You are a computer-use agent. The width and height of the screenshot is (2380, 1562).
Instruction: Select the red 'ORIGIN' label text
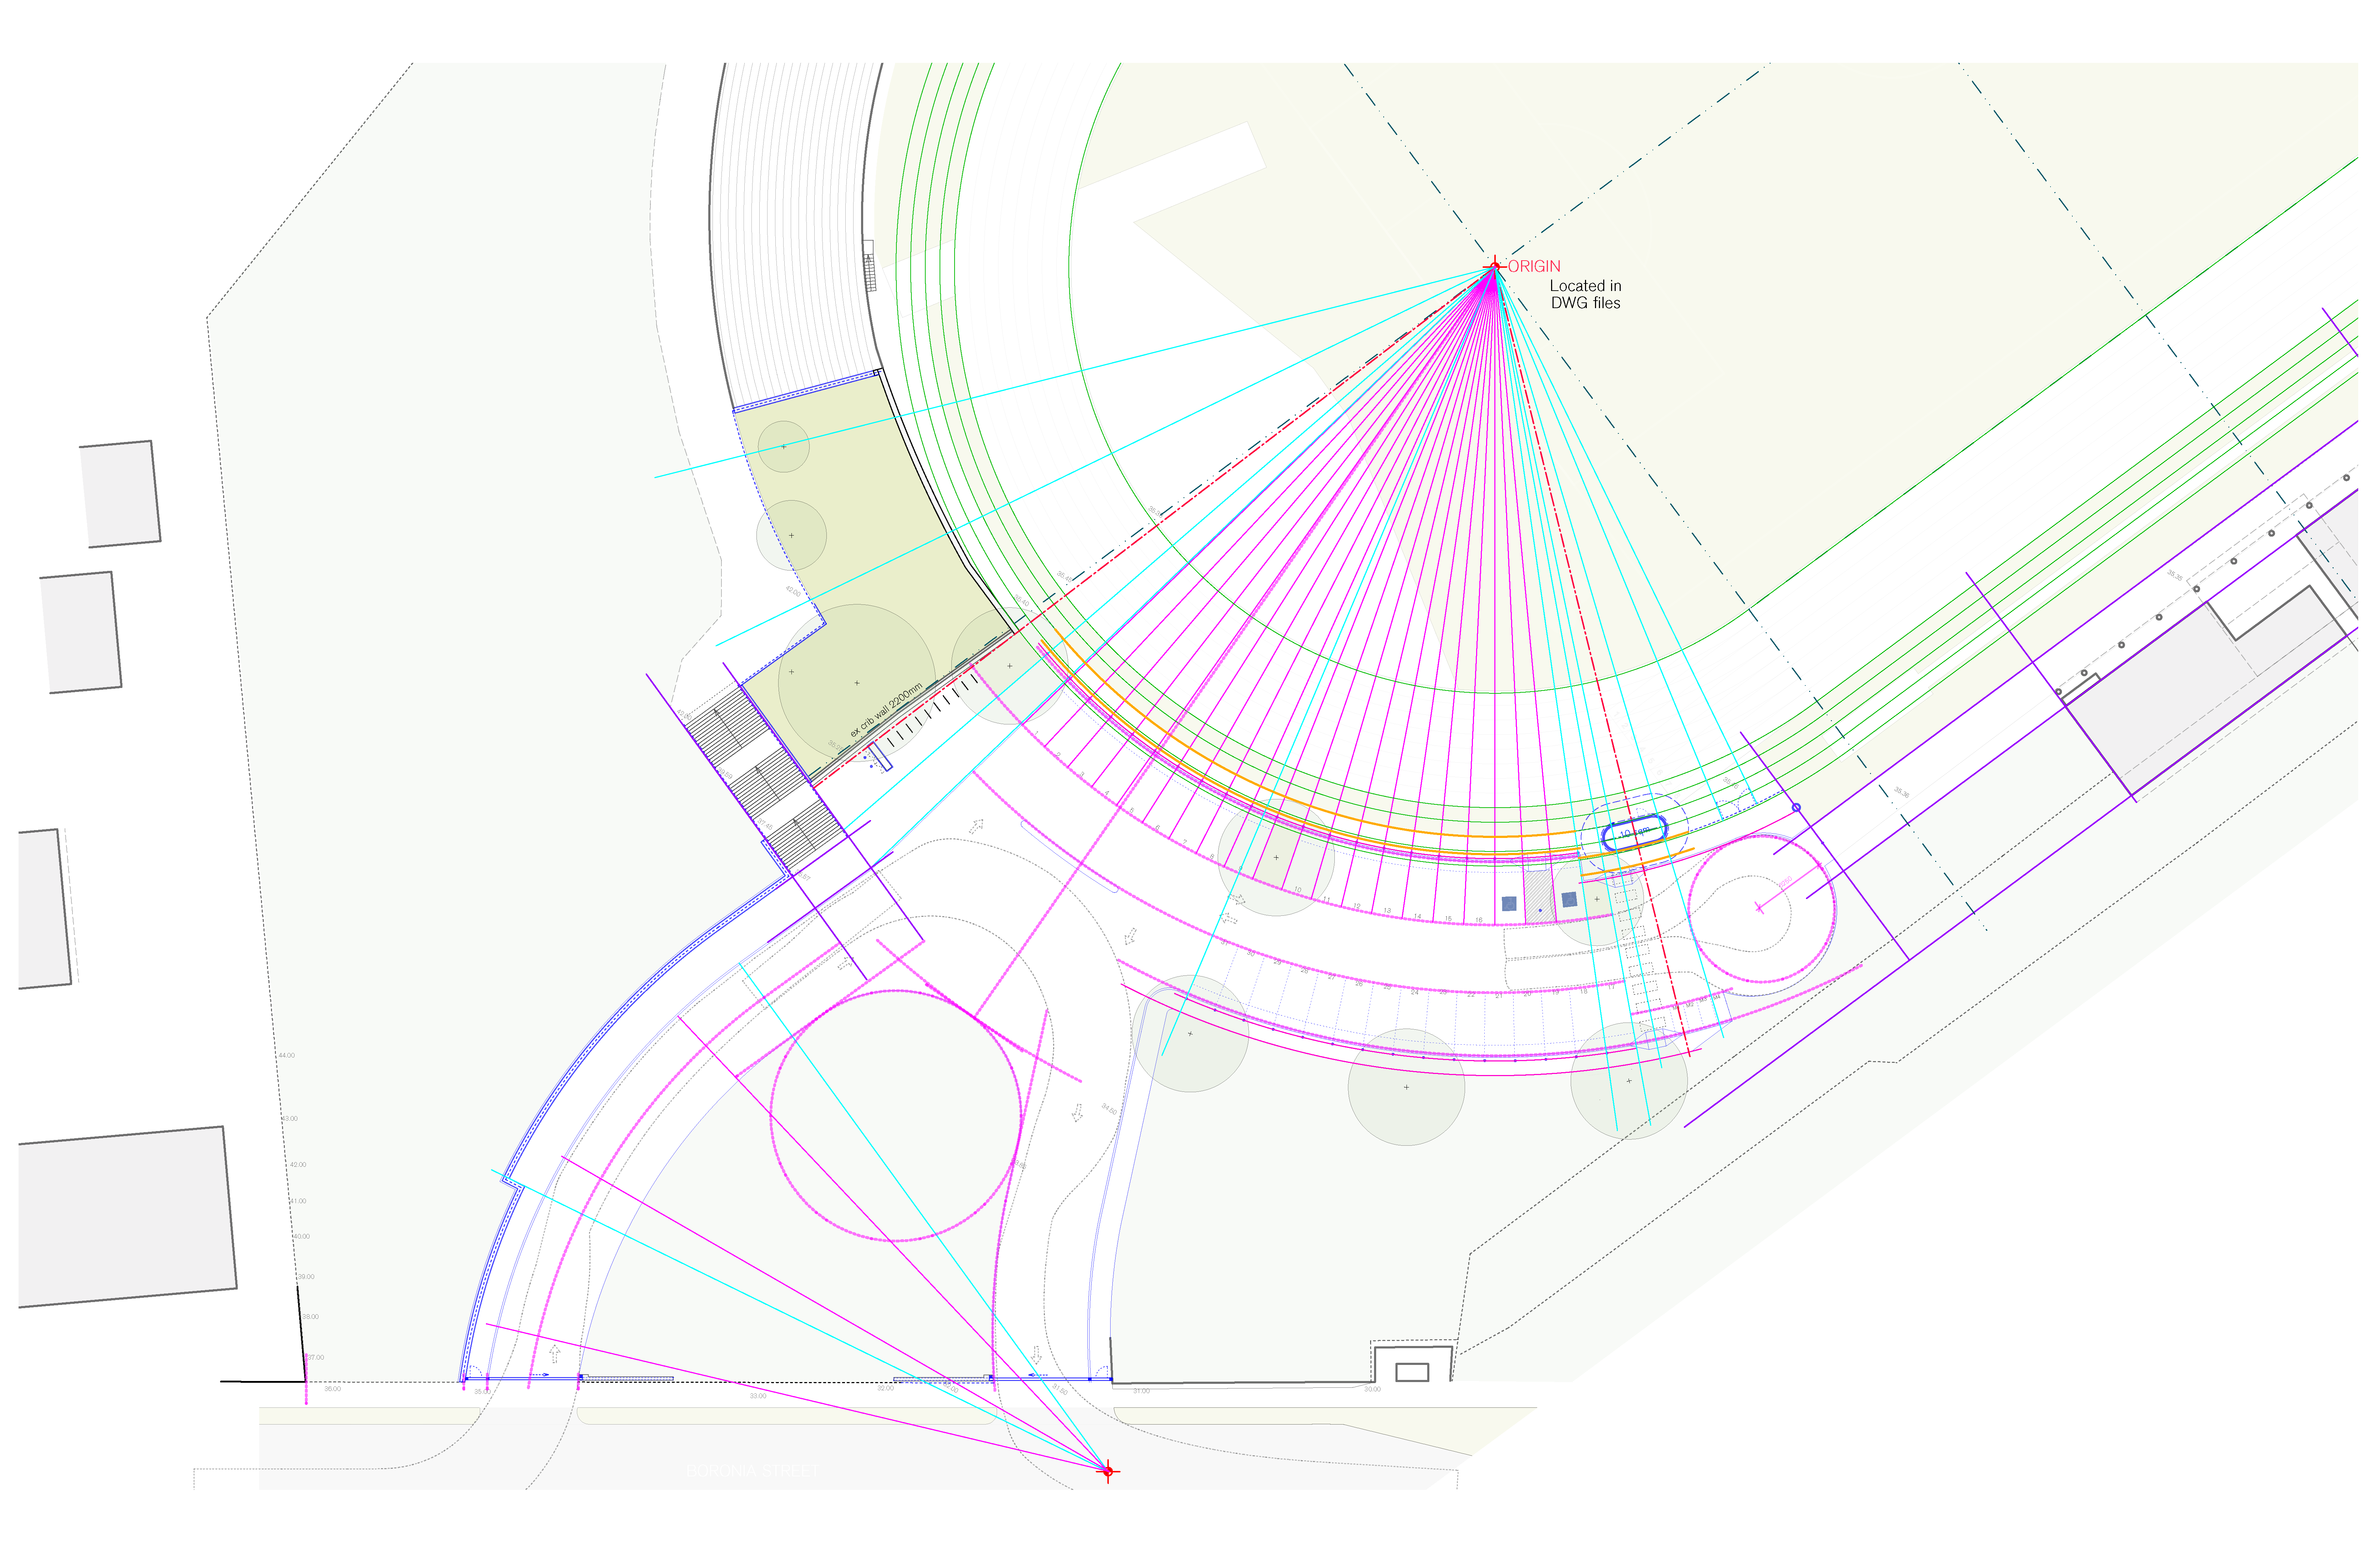coord(1534,266)
